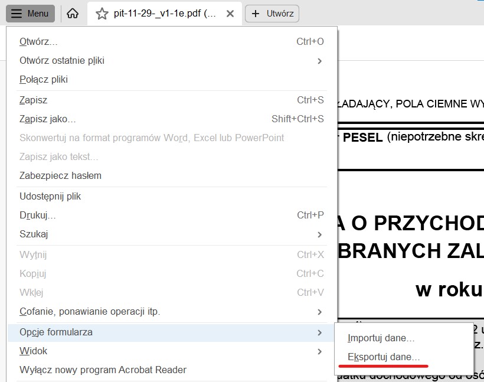Click the Utwórz create button

point(272,14)
